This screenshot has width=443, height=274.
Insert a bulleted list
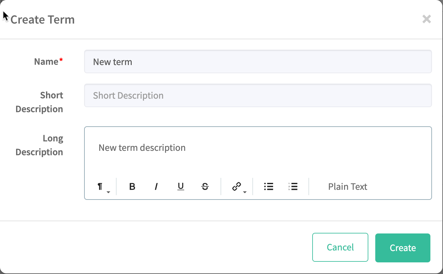point(268,187)
